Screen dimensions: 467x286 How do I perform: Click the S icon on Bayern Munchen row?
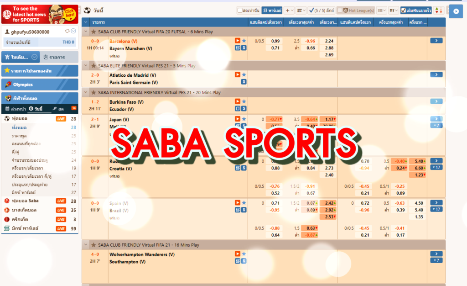pyautogui.click(x=244, y=48)
